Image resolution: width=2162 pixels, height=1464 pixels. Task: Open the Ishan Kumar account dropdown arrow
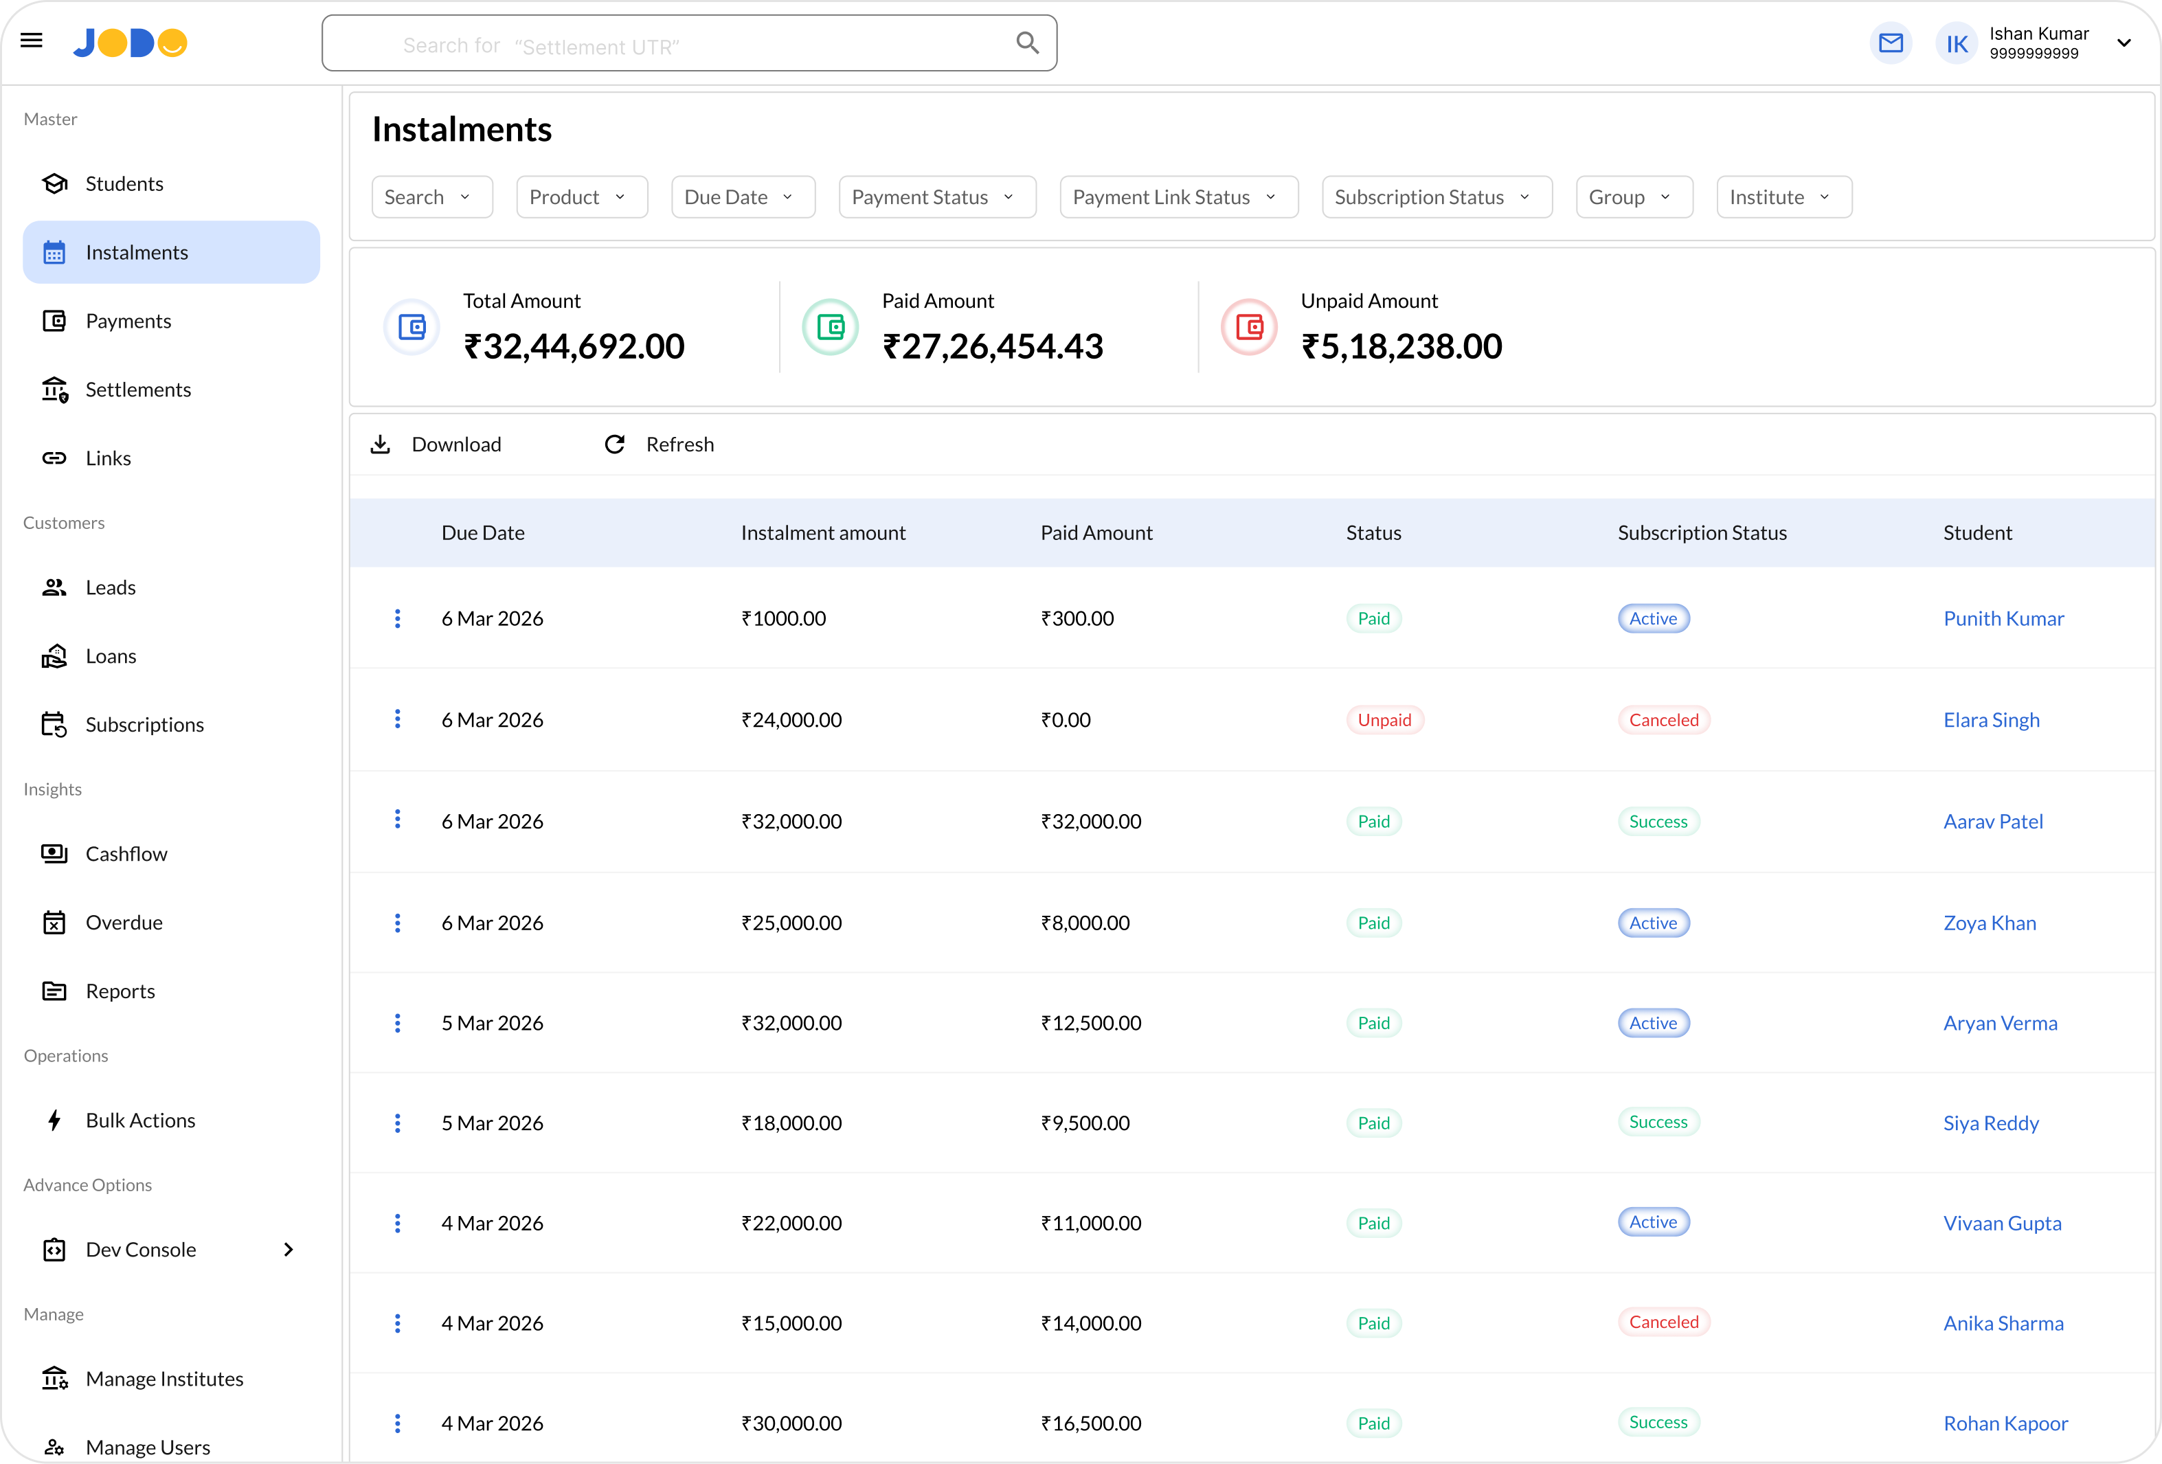point(2124,43)
